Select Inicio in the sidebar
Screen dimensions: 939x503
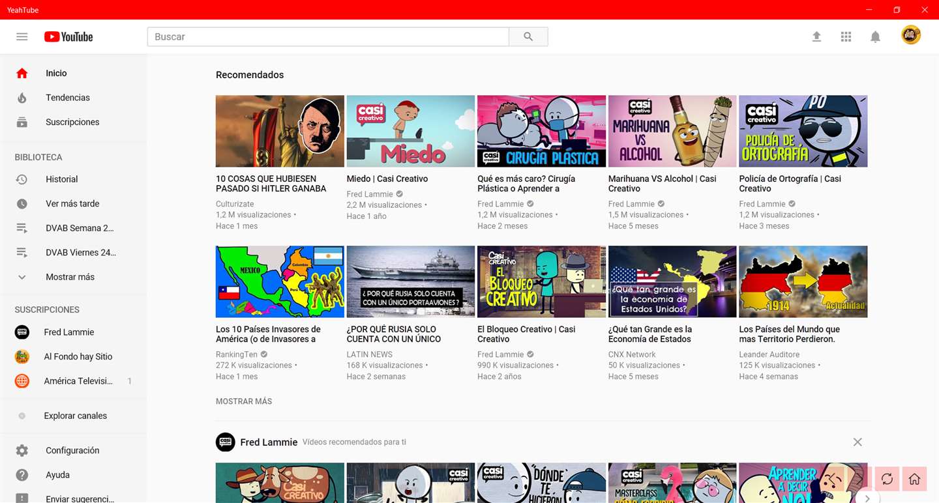[73, 73]
